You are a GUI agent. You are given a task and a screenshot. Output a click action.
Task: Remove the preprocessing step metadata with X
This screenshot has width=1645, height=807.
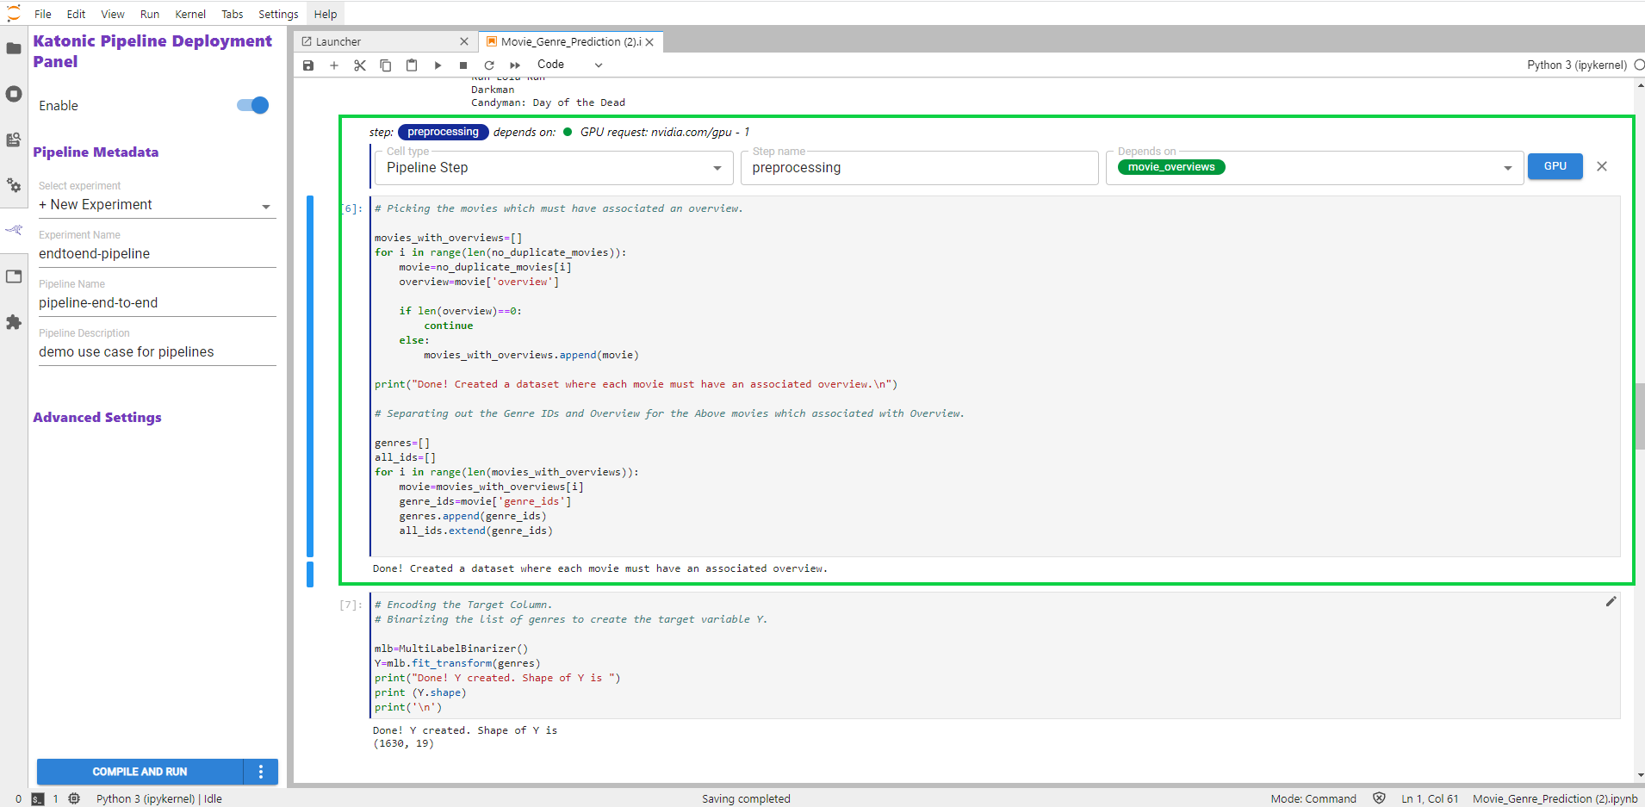(1602, 166)
